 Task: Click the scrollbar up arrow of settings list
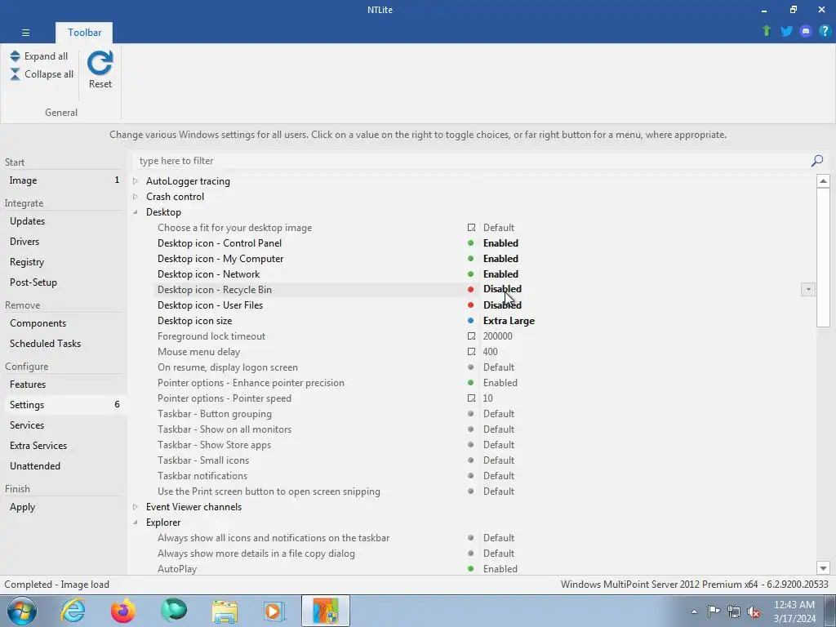coord(823,181)
